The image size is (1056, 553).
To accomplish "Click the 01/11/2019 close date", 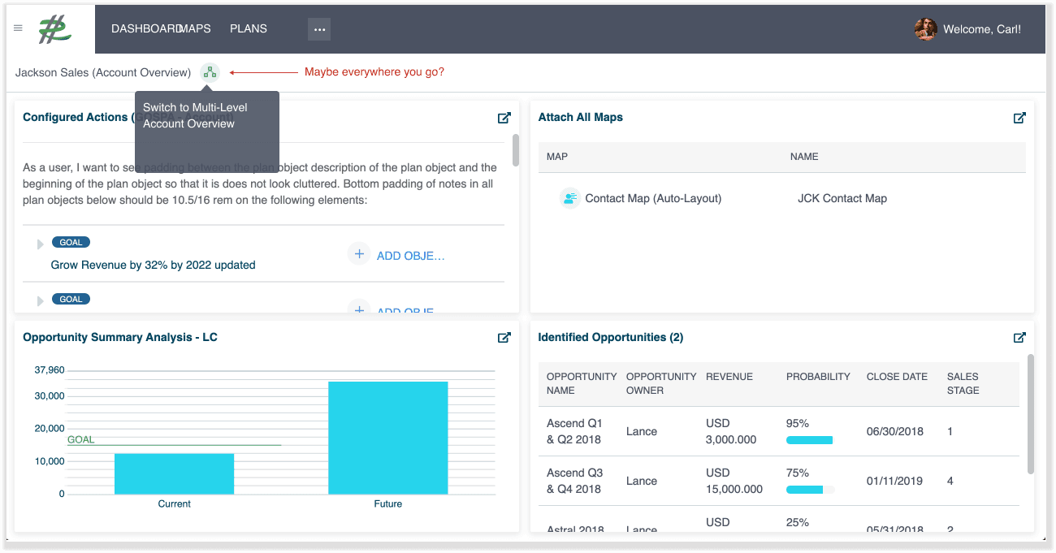I will click(894, 481).
